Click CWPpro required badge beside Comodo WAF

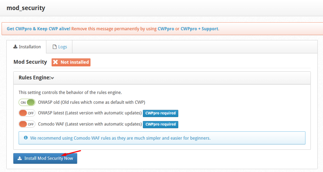(161, 125)
